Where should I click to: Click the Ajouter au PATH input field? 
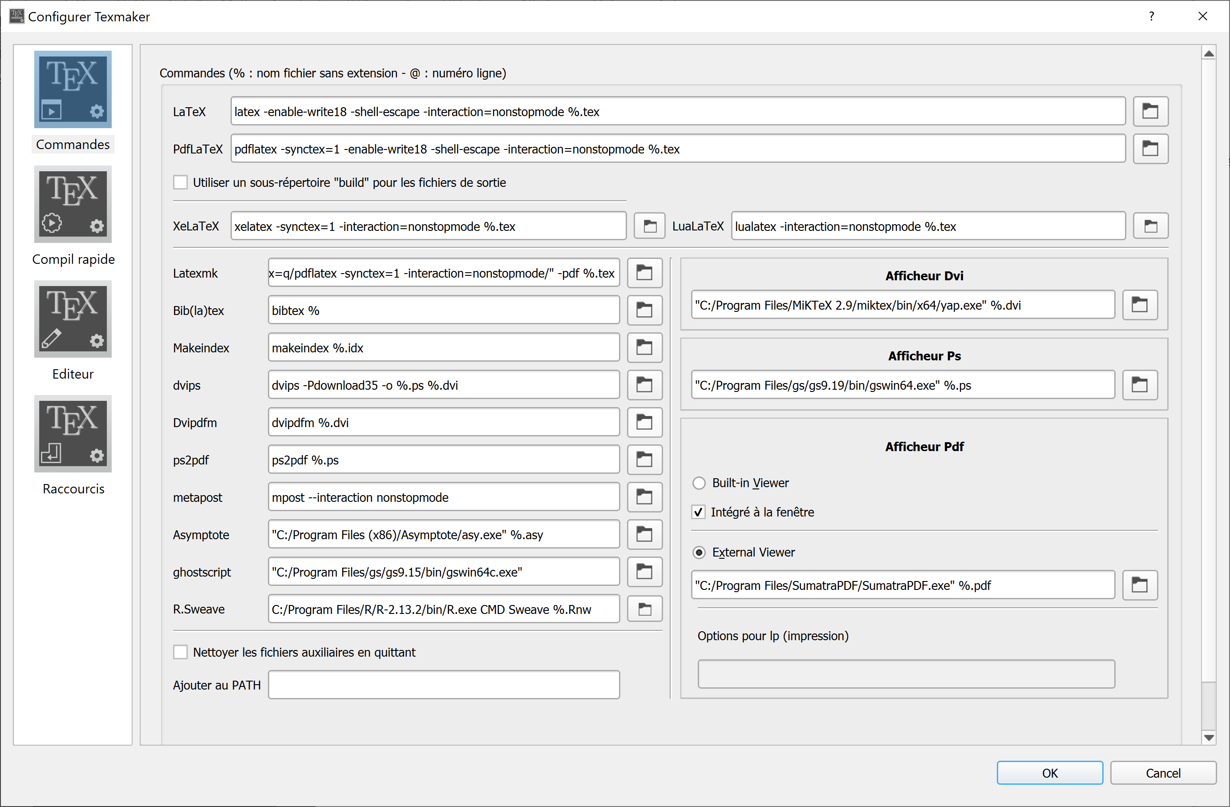point(443,685)
